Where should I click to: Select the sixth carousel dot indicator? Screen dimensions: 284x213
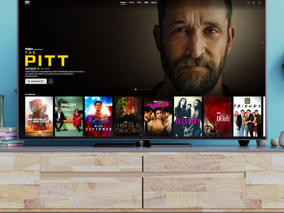click(x=151, y=89)
